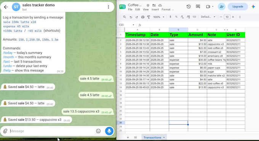Increase the font size with plus

233,17
